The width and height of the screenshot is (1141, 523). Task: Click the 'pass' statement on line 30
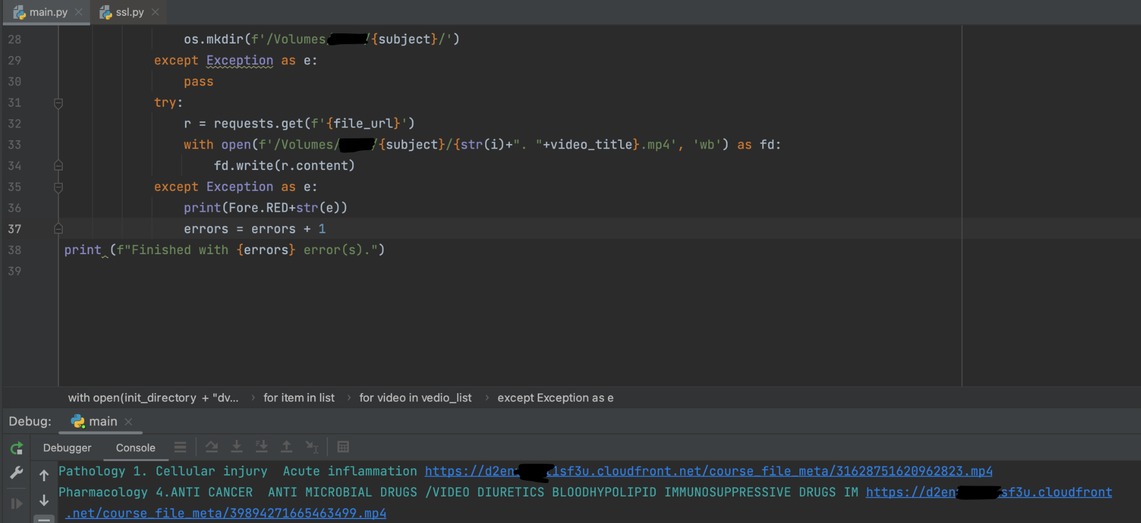(x=198, y=82)
